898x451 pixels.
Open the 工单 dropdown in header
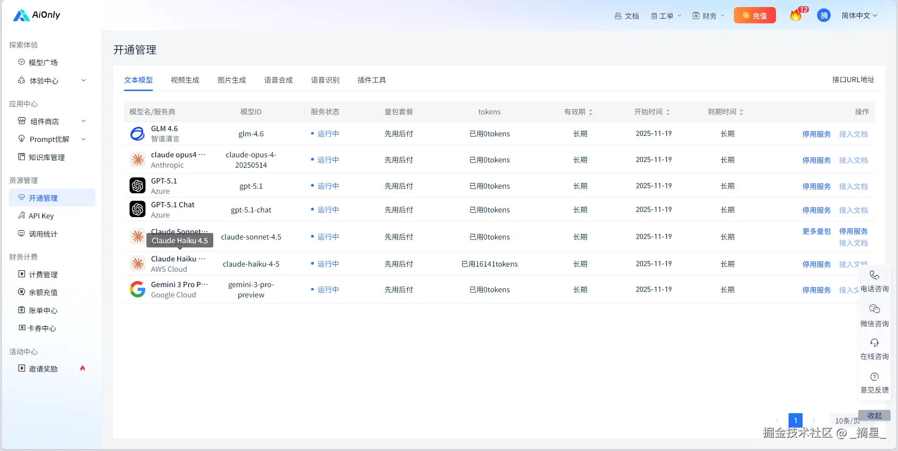[x=666, y=16]
